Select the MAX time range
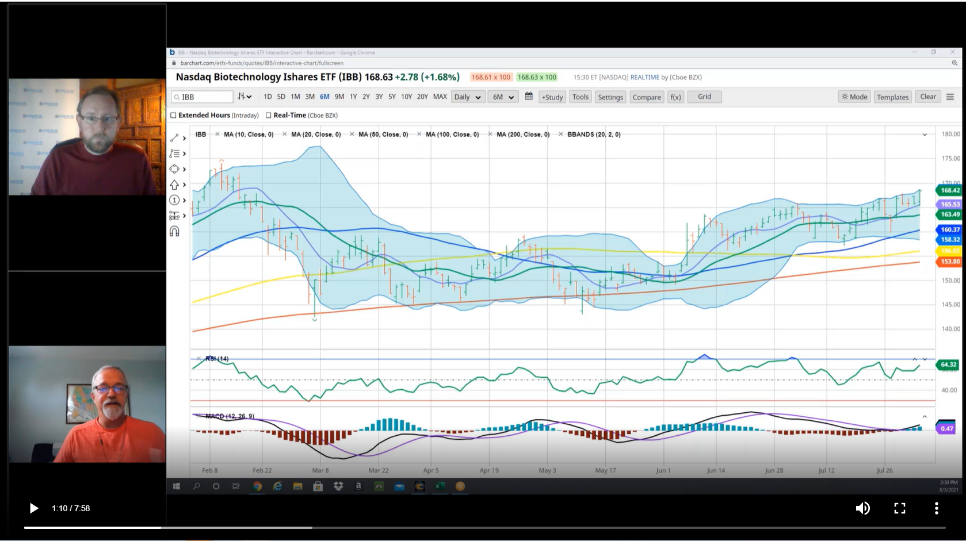966x541 pixels. [x=440, y=97]
